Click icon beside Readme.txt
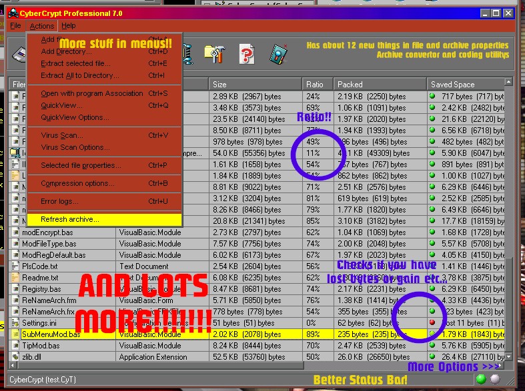 [x=15, y=277]
